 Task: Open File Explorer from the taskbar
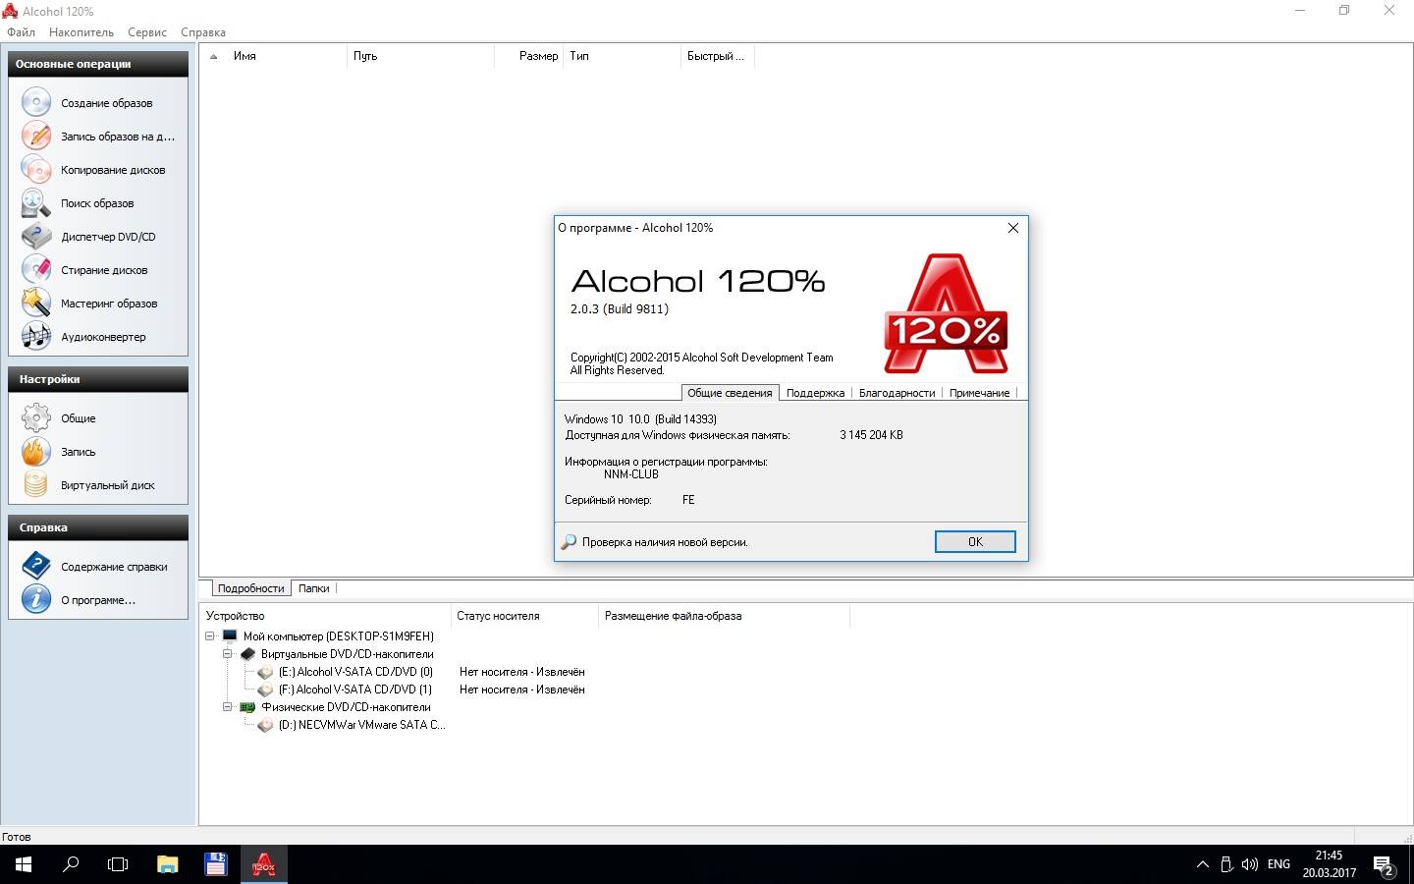tap(167, 864)
